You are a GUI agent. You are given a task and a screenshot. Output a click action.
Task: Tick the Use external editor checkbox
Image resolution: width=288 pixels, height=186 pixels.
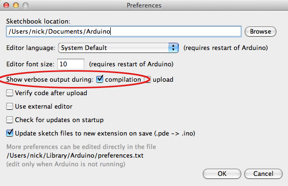click(10, 106)
